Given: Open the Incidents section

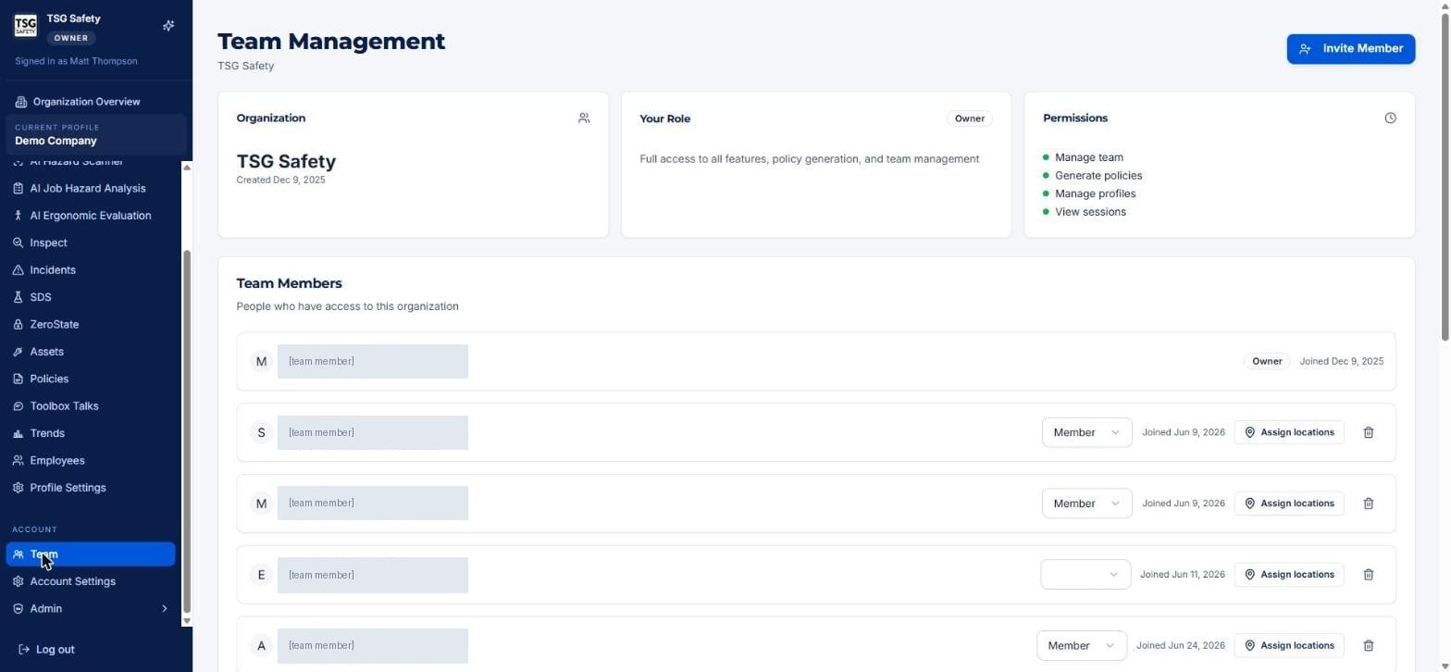Looking at the screenshot, I should [x=53, y=270].
